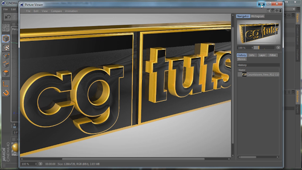Click the image horizontal scrollbar thumb
The width and height of the screenshot is (302, 170).
pos(133,159)
